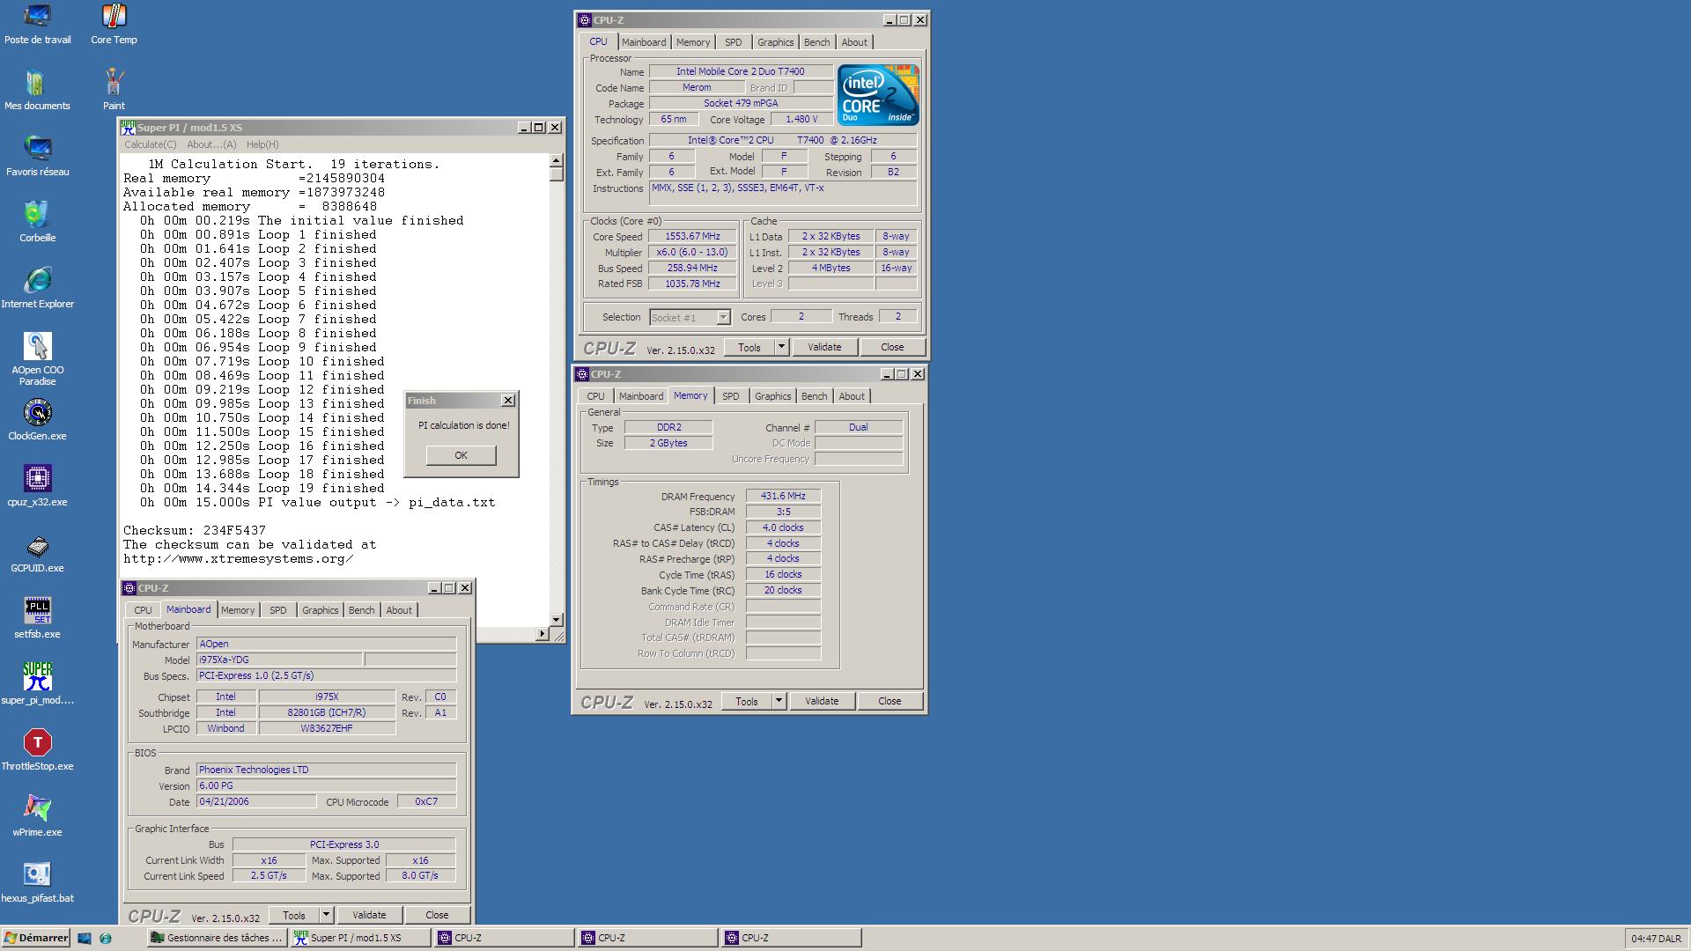Open the Corbeille recycle bin icon
The width and height of the screenshot is (1691, 951).
pyautogui.click(x=37, y=222)
